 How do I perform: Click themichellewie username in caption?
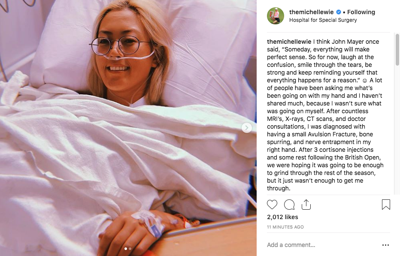pyautogui.click(x=289, y=42)
